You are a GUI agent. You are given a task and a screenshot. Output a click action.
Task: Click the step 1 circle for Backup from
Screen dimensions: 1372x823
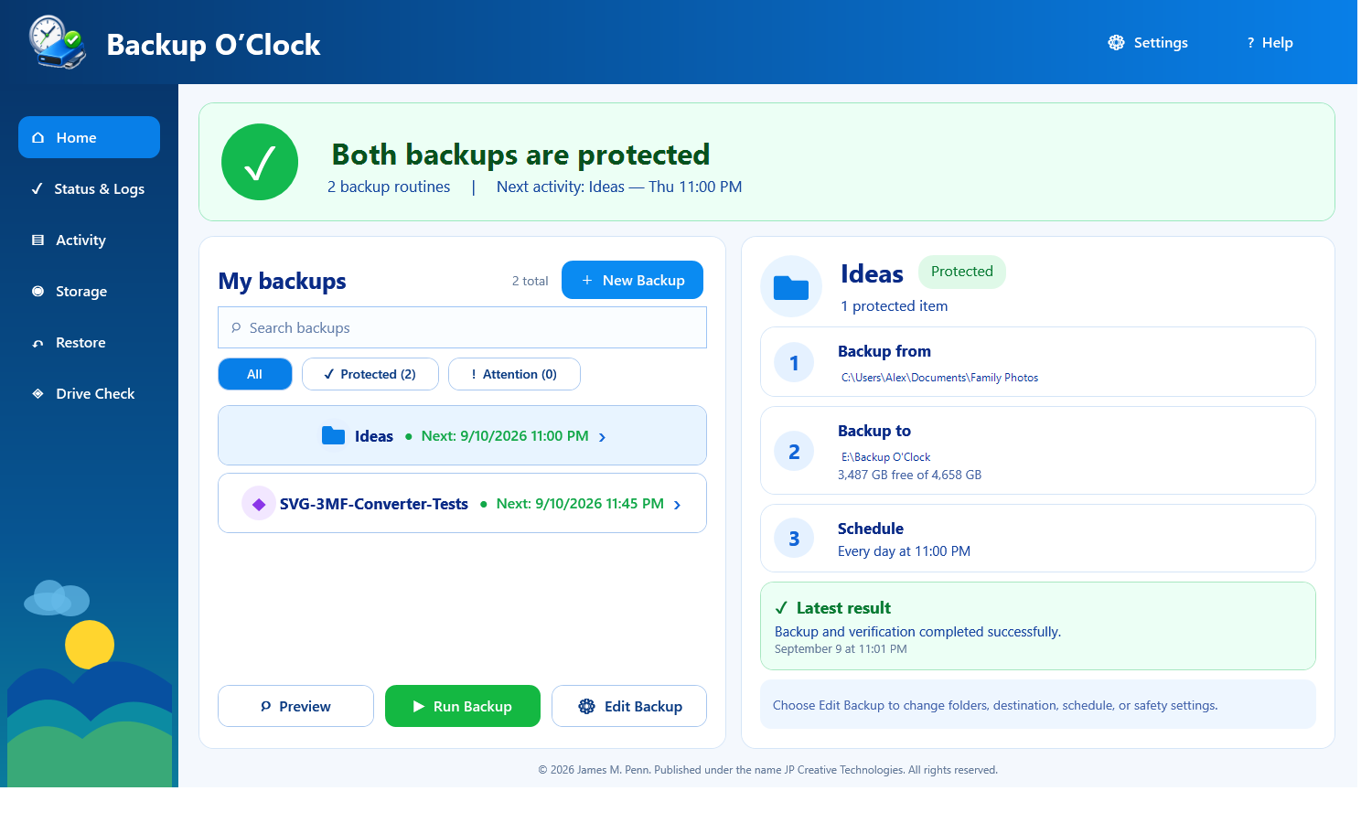tap(794, 363)
